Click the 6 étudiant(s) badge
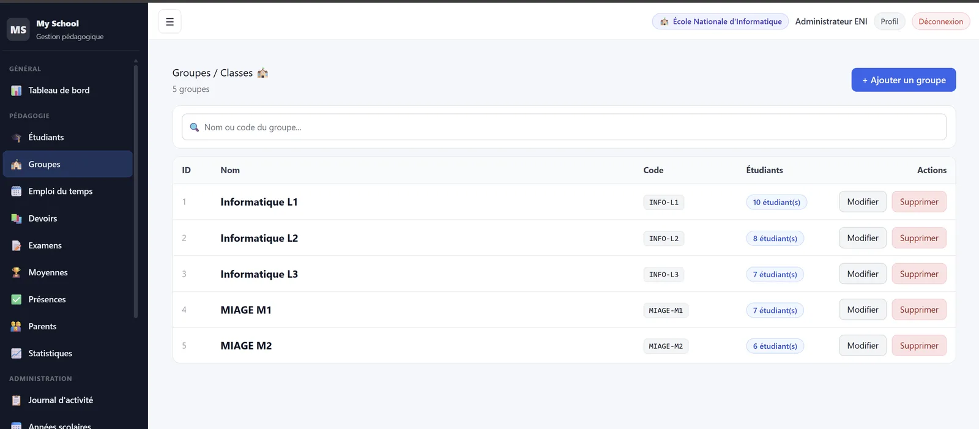979x429 pixels. pos(775,346)
